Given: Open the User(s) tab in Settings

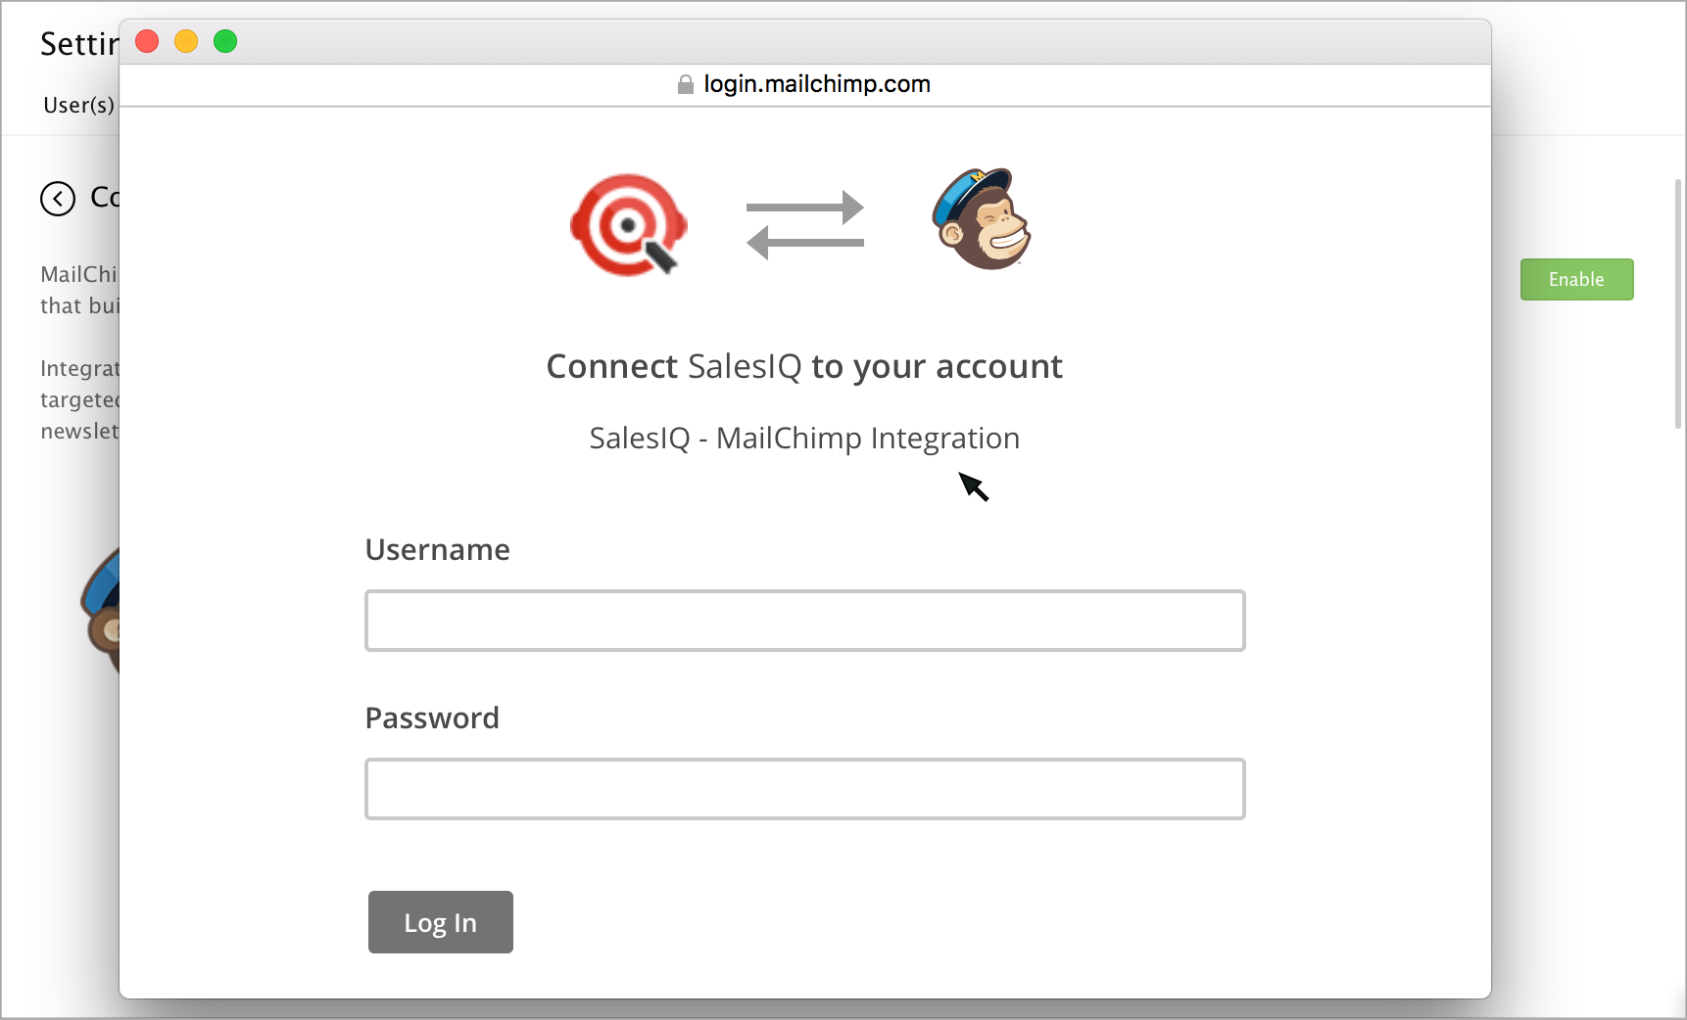Looking at the screenshot, I should click(x=78, y=105).
